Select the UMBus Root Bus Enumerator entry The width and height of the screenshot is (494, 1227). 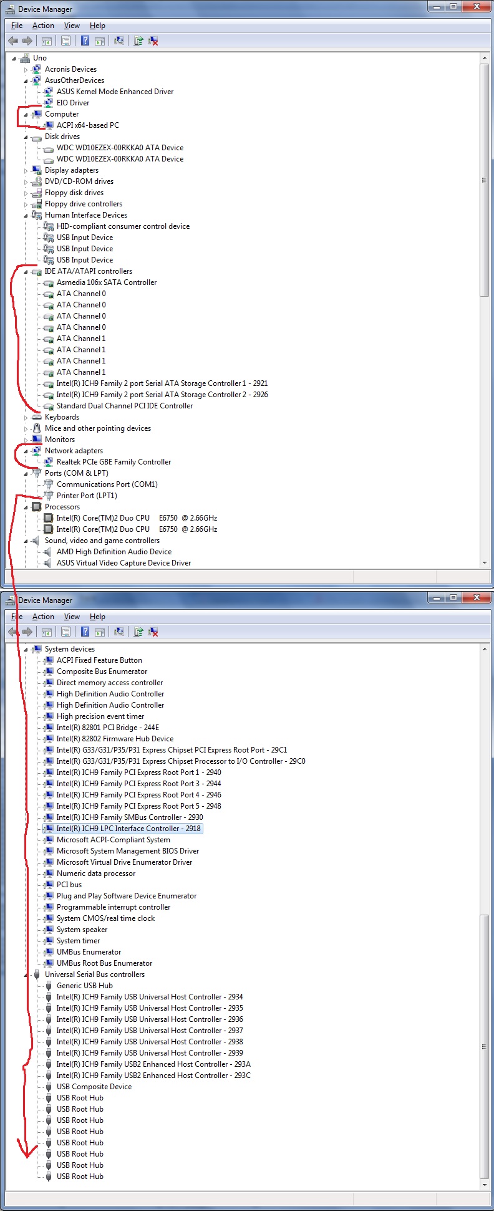pos(104,963)
